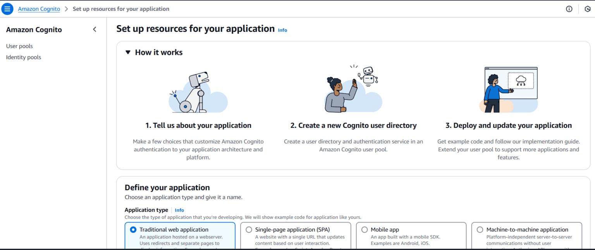Navigate to User pools in the sidebar
Viewport: 595px width, 250px height.
19,46
